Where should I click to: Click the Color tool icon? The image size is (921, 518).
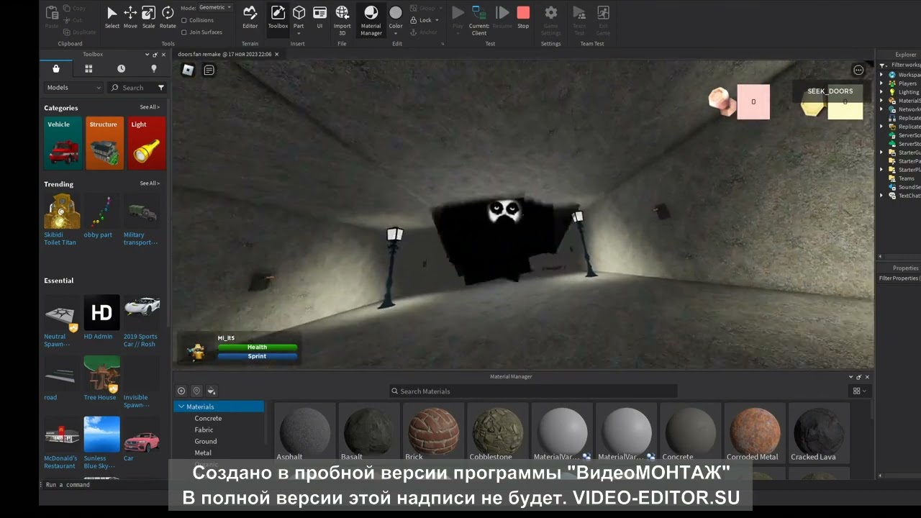(396, 13)
